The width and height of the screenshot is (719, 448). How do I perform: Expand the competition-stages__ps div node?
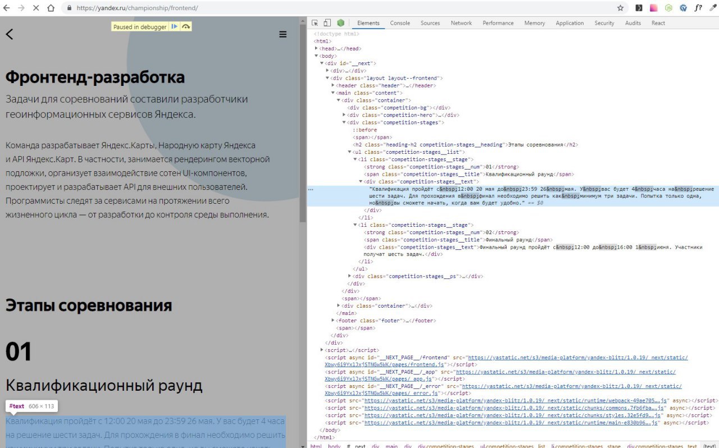tap(349, 276)
